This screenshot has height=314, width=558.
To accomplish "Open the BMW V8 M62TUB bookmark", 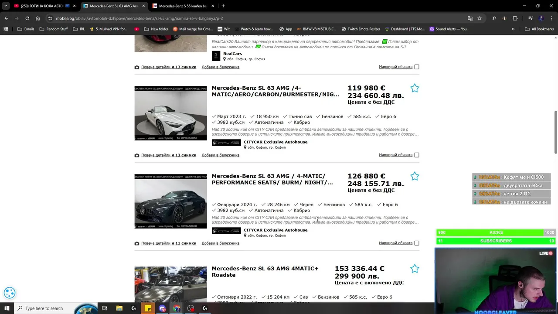I will coord(316,29).
